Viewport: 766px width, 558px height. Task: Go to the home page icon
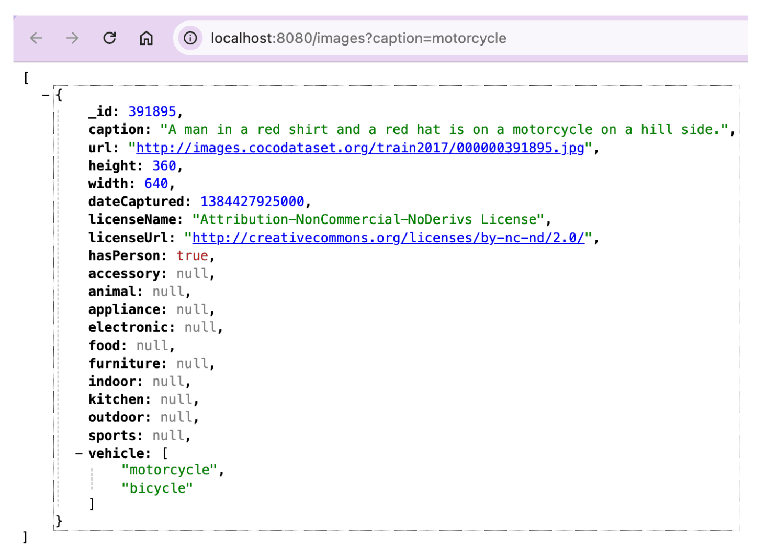[x=146, y=38]
